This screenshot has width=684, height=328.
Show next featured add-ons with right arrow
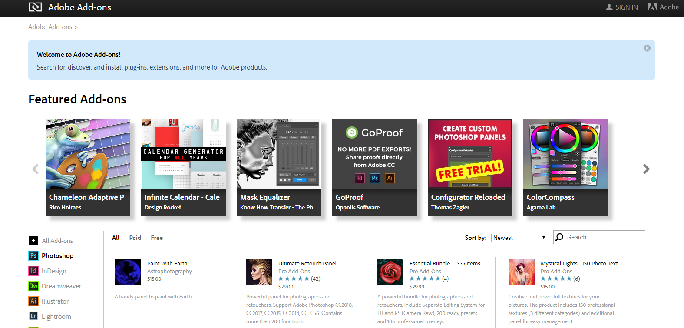click(646, 169)
